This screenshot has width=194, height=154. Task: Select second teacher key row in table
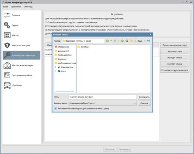click(x=48, y=54)
